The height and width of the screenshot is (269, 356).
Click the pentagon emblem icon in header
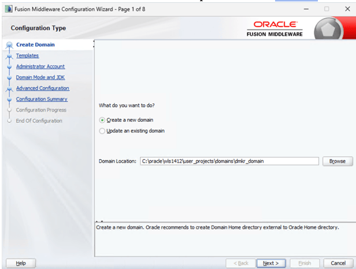[328, 29]
